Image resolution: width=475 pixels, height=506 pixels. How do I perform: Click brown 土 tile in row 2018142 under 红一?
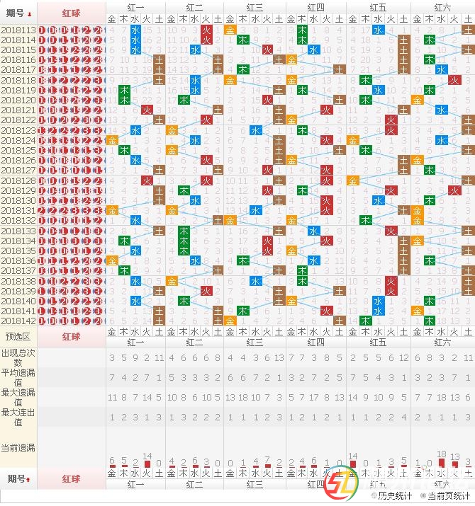(x=159, y=321)
